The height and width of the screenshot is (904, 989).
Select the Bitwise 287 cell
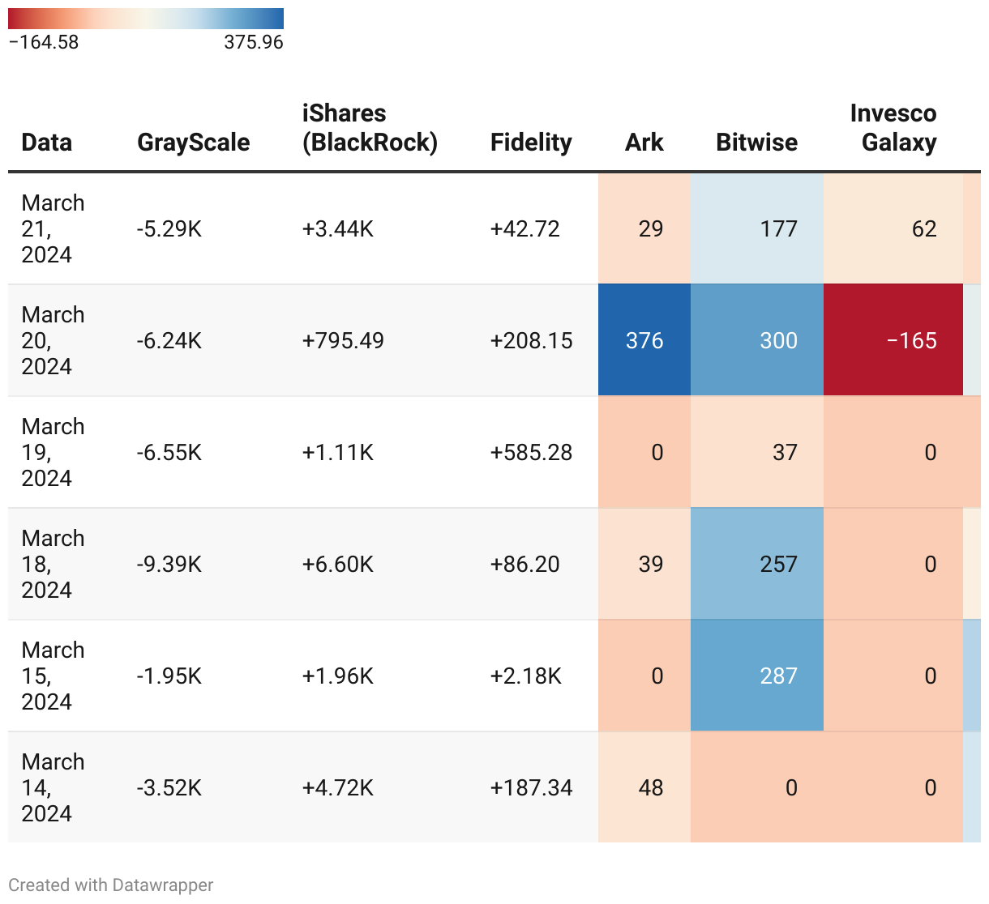point(757,676)
